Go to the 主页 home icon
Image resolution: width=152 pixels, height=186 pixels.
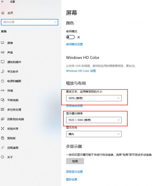click(3, 13)
